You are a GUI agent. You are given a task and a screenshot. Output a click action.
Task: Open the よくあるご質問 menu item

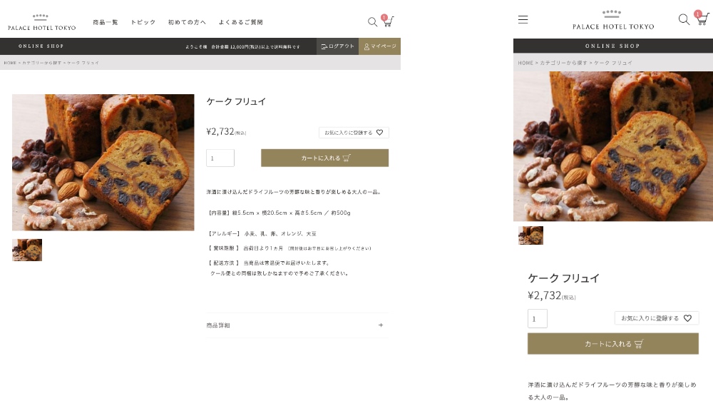240,22
